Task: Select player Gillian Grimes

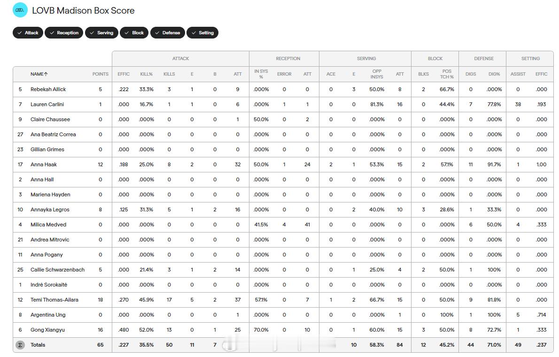Action: (x=47, y=149)
